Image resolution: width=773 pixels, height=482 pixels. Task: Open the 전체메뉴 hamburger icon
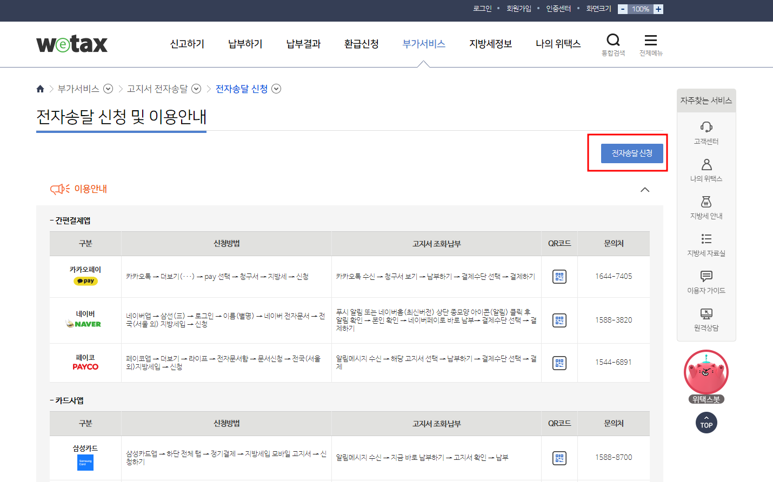(650, 39)
